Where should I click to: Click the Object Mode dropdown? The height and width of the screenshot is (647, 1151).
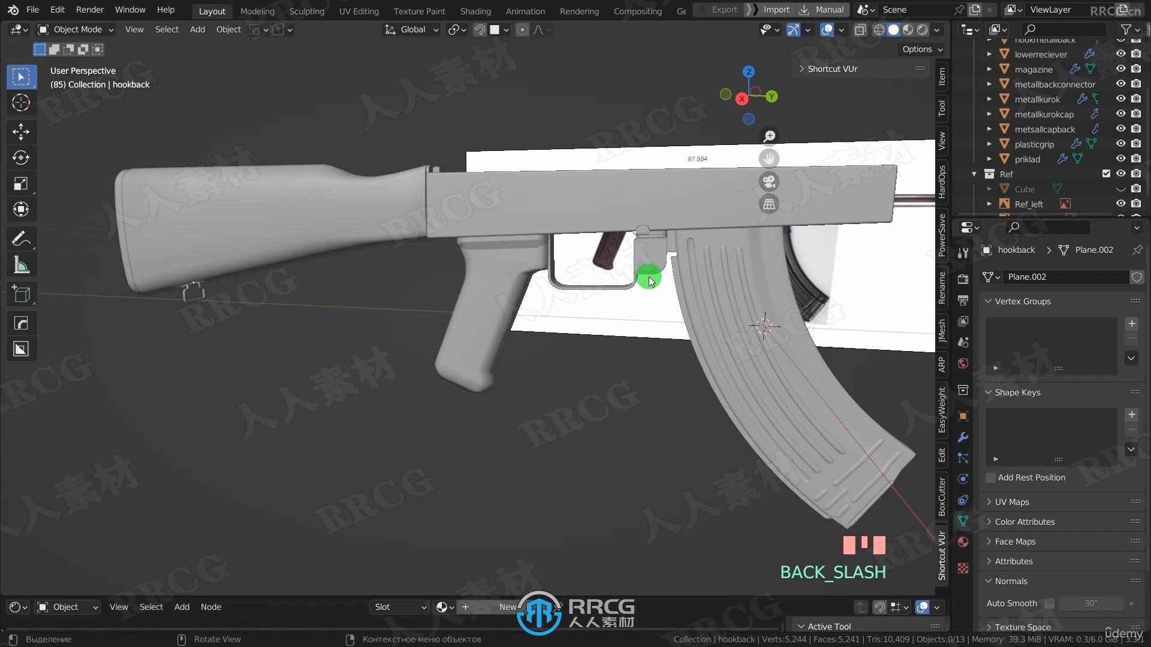[79, 29]
